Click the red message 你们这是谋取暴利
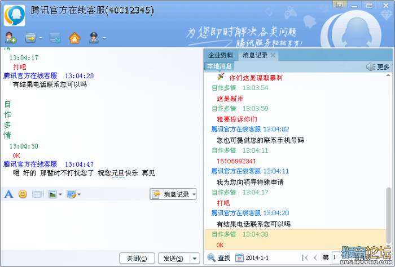Screen dimensions: 395x267 (256, 78)
